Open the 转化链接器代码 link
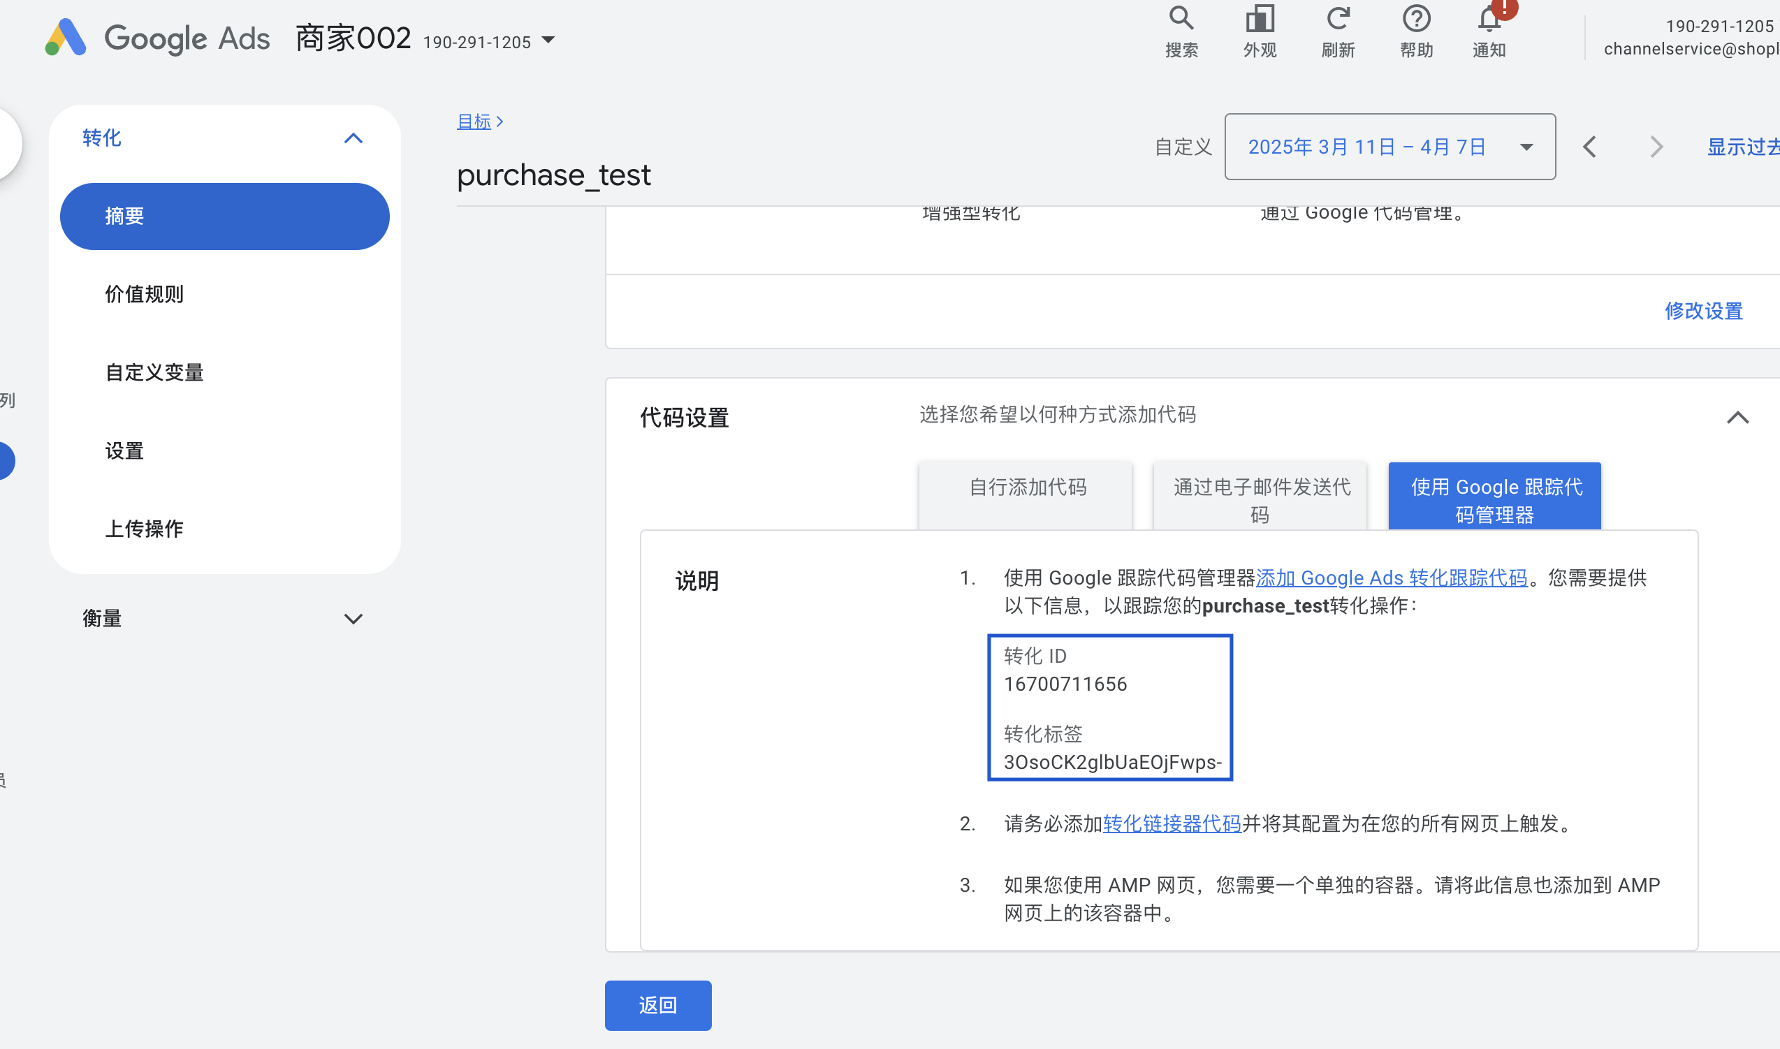Image resolution: width=1780 pixels, height=1049 pixels. tap(1172, 824)
